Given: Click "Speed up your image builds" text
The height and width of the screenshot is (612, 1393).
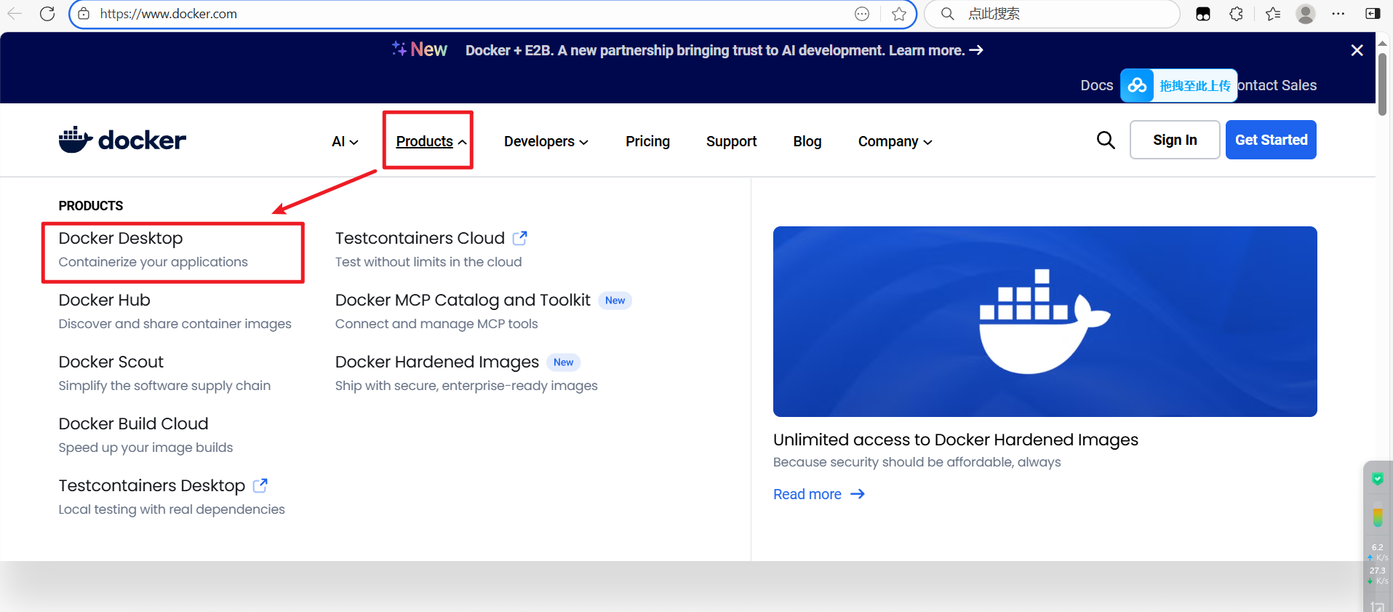Looking at the screenshot, I should 145,448.
